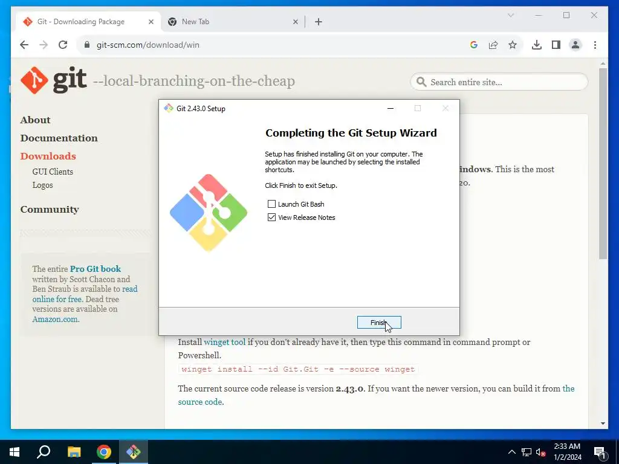The image size is (619, 464).
Task: Close the Git - Downloading Package tab
Action: click(x=151, y=22)
